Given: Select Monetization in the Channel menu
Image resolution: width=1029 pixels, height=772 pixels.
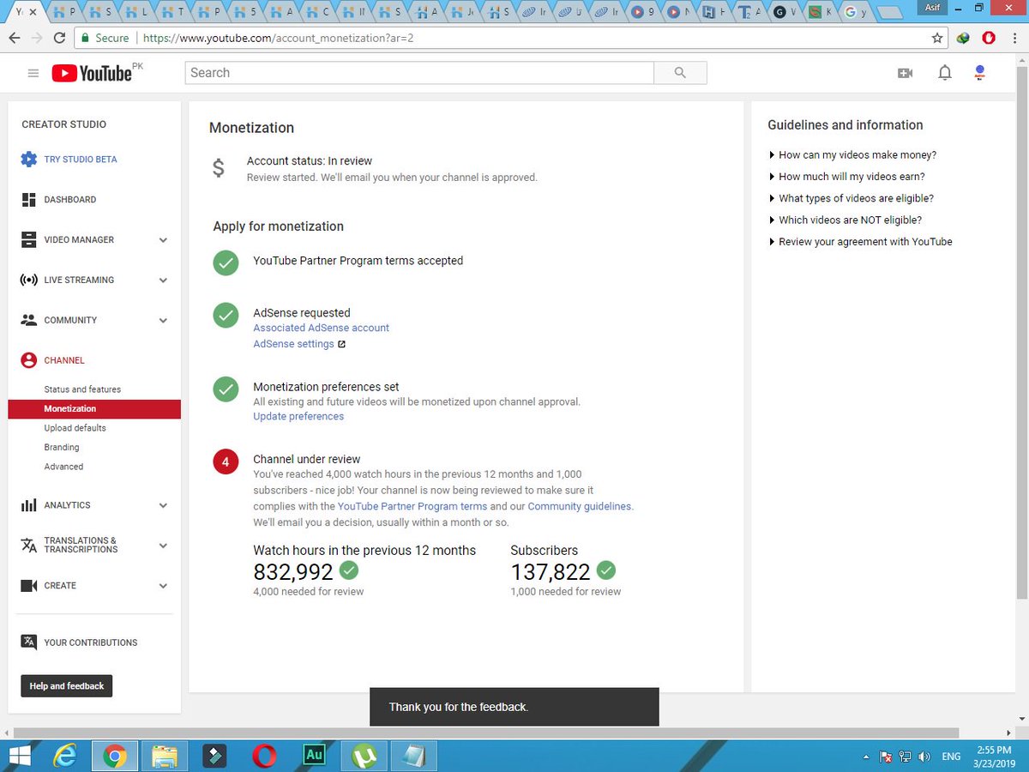Looking at the screenshot, I should coord(94,409).
